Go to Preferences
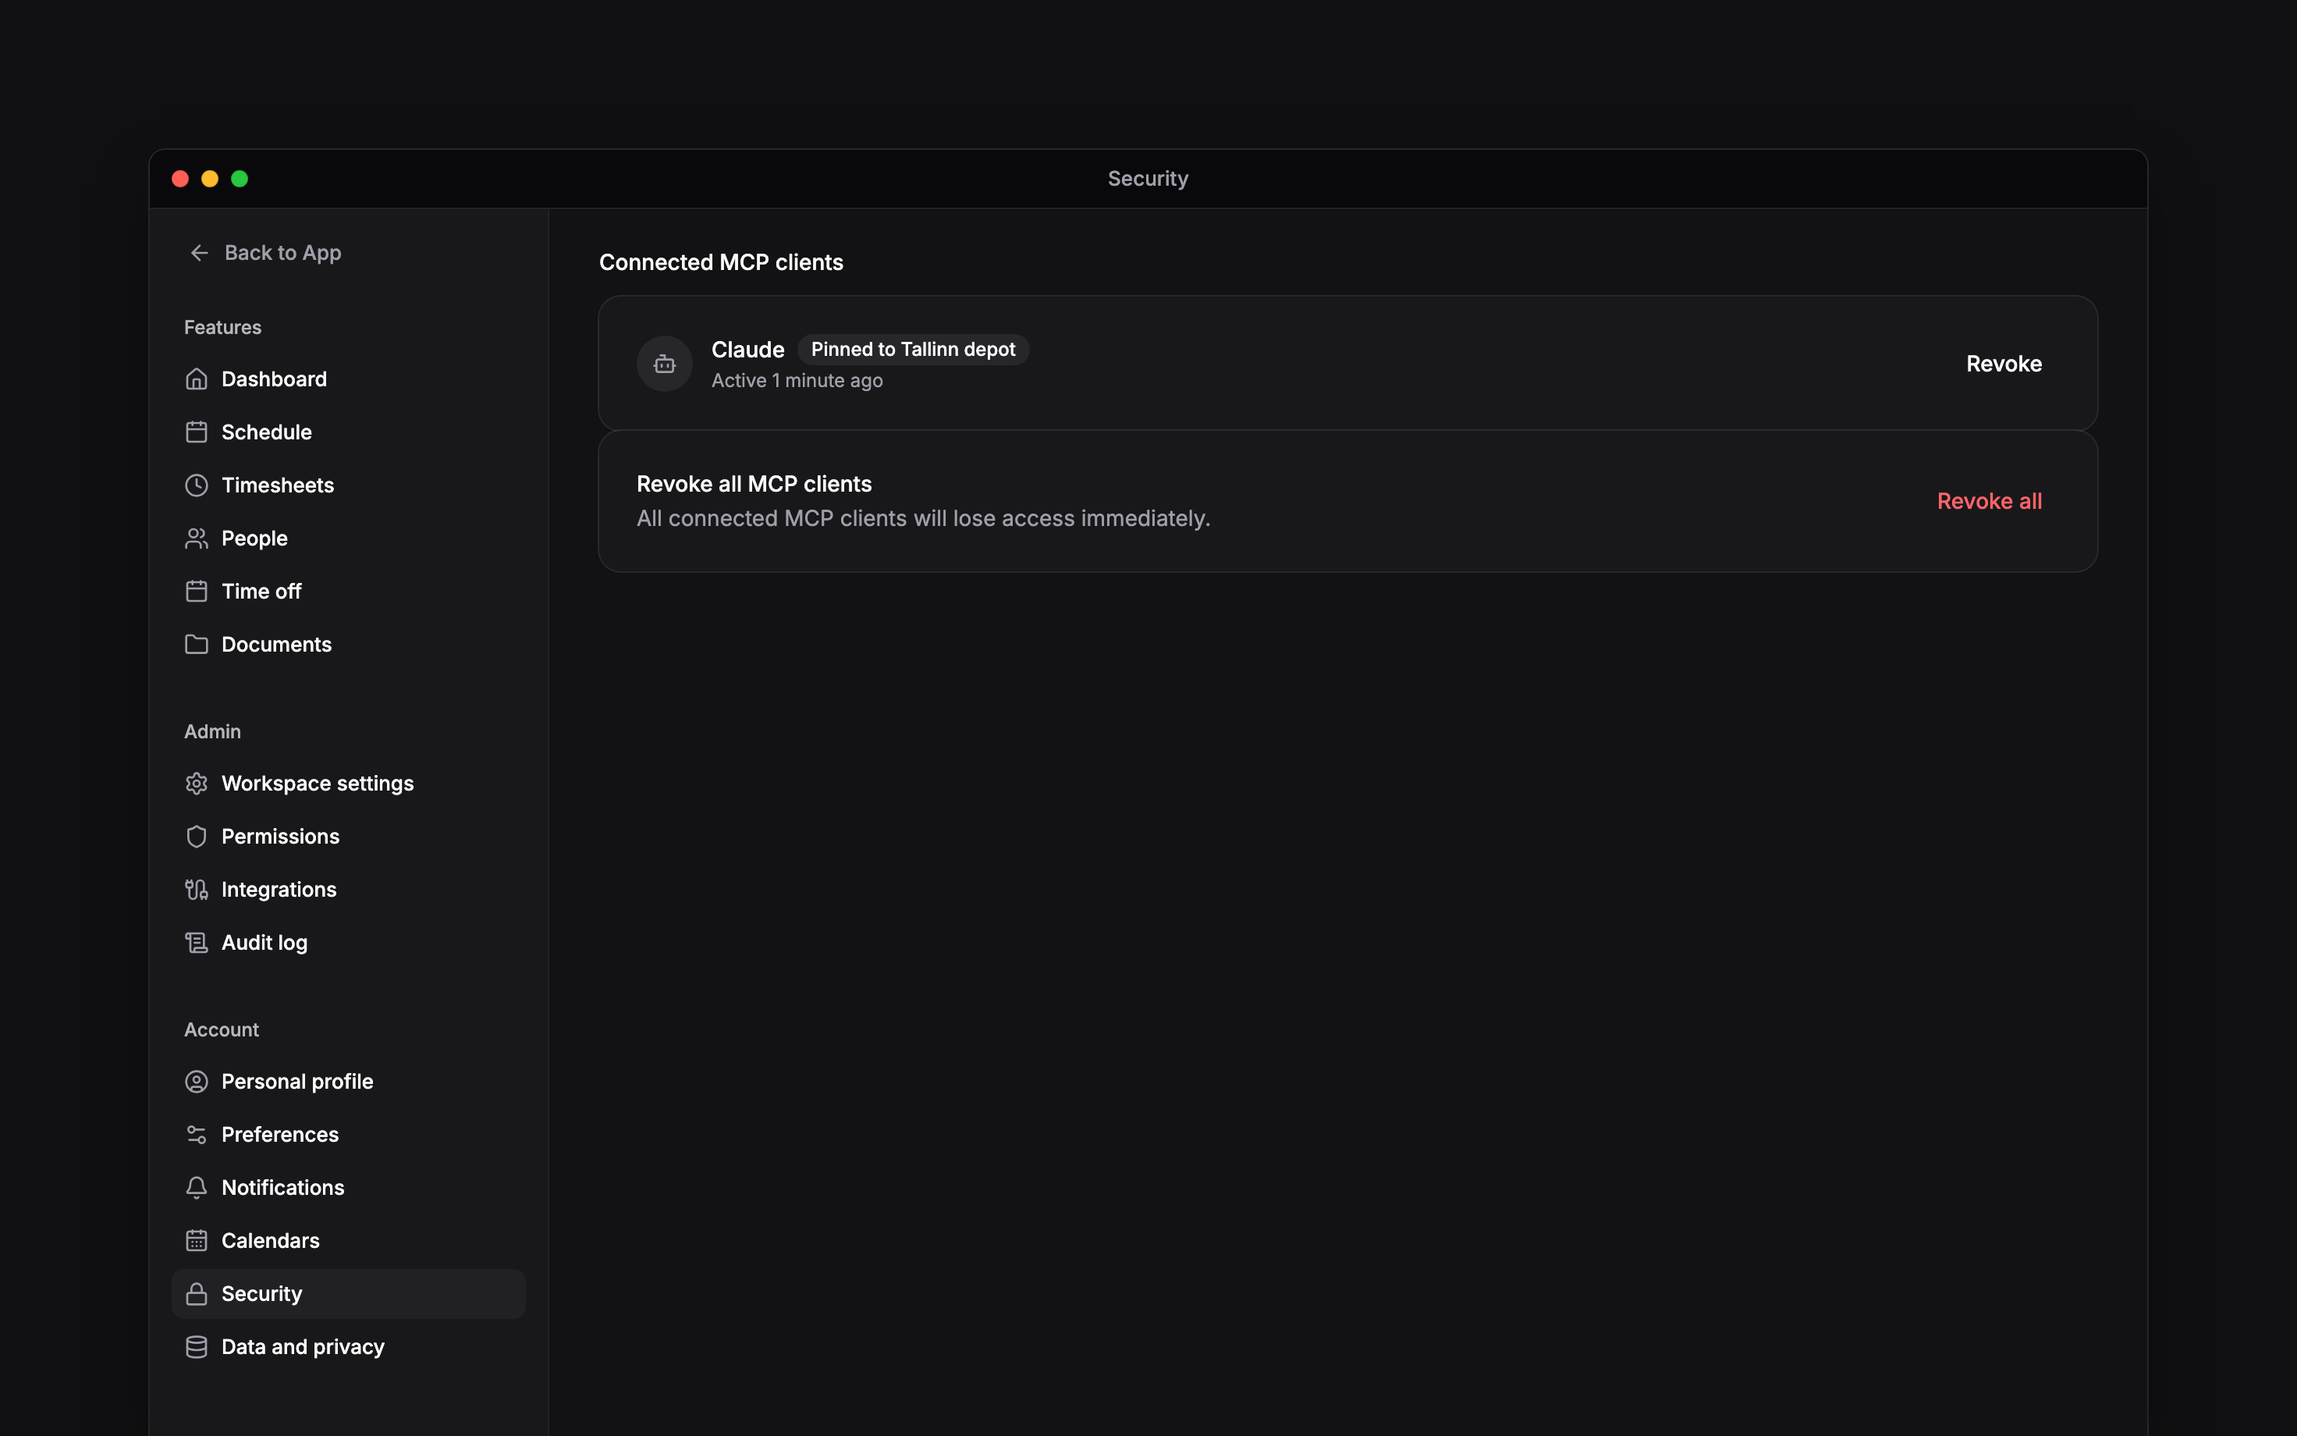This screenshot has width=2297, height=1436. point(348,1135)
